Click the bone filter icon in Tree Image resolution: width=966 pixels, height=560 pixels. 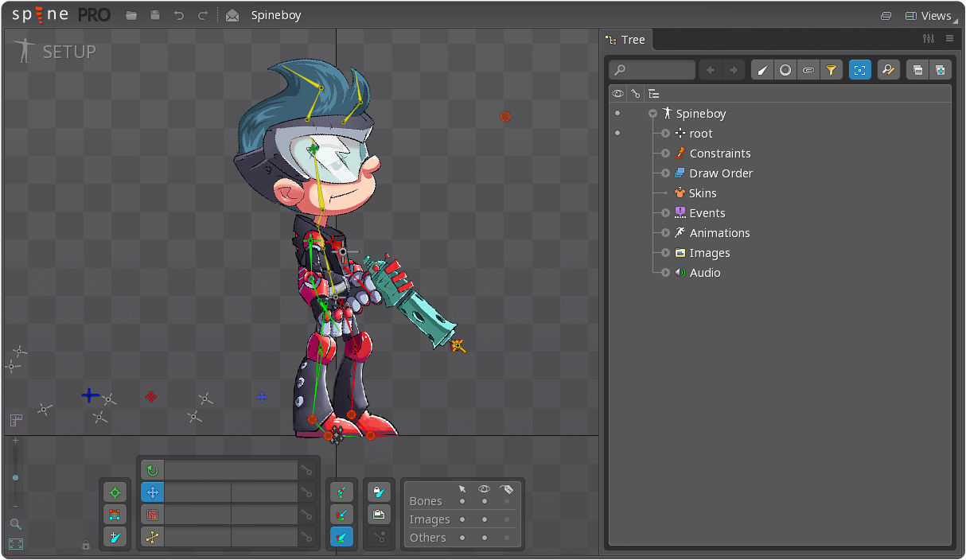click(762, 70)
